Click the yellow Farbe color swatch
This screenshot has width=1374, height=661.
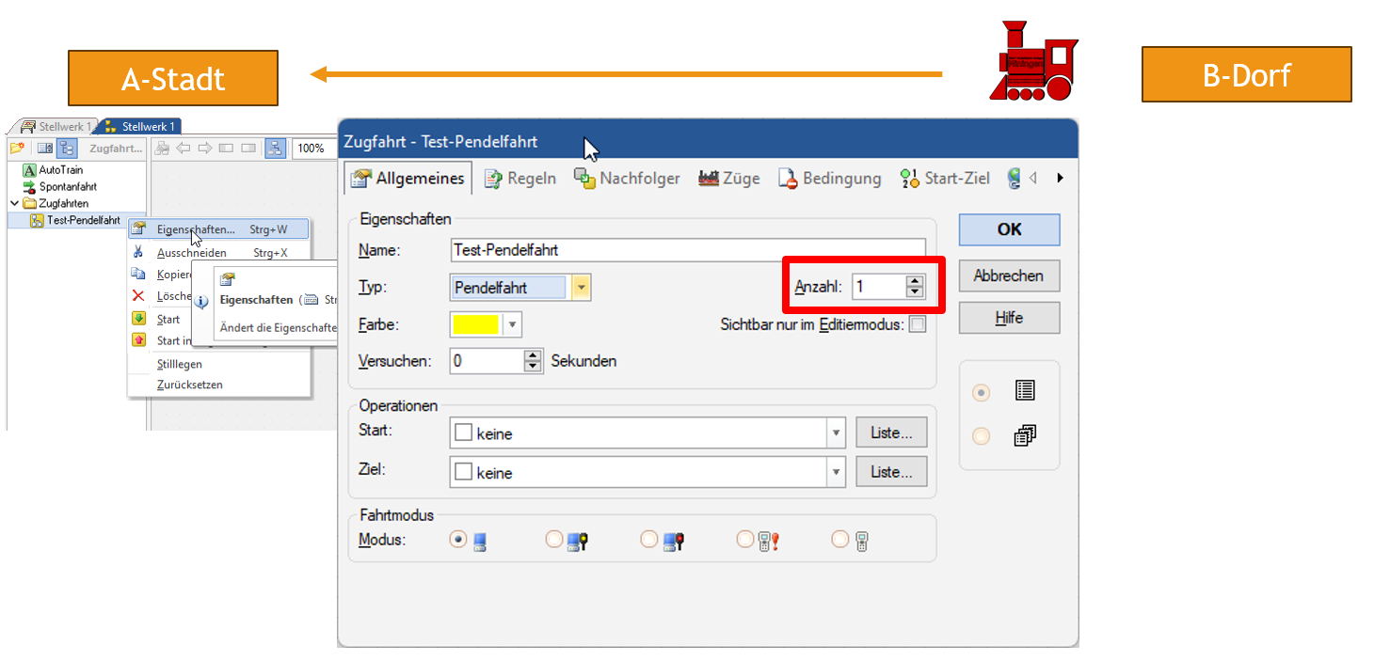tap(476, 325)
